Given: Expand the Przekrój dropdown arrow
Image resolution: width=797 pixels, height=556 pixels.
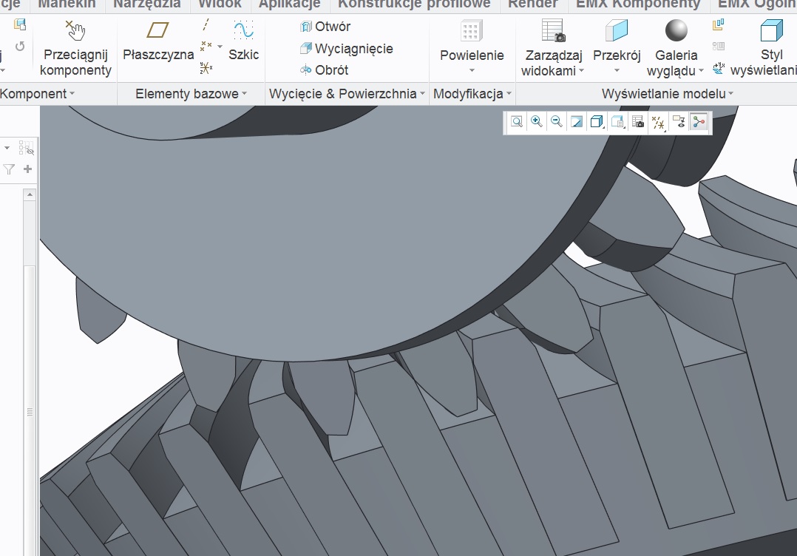Looking at the screenshot, I should pyautogui.click(x=617, y=70).
